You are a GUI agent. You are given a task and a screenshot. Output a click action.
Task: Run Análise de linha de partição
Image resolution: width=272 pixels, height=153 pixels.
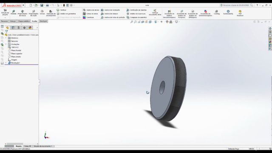click(x=113, y=17)
